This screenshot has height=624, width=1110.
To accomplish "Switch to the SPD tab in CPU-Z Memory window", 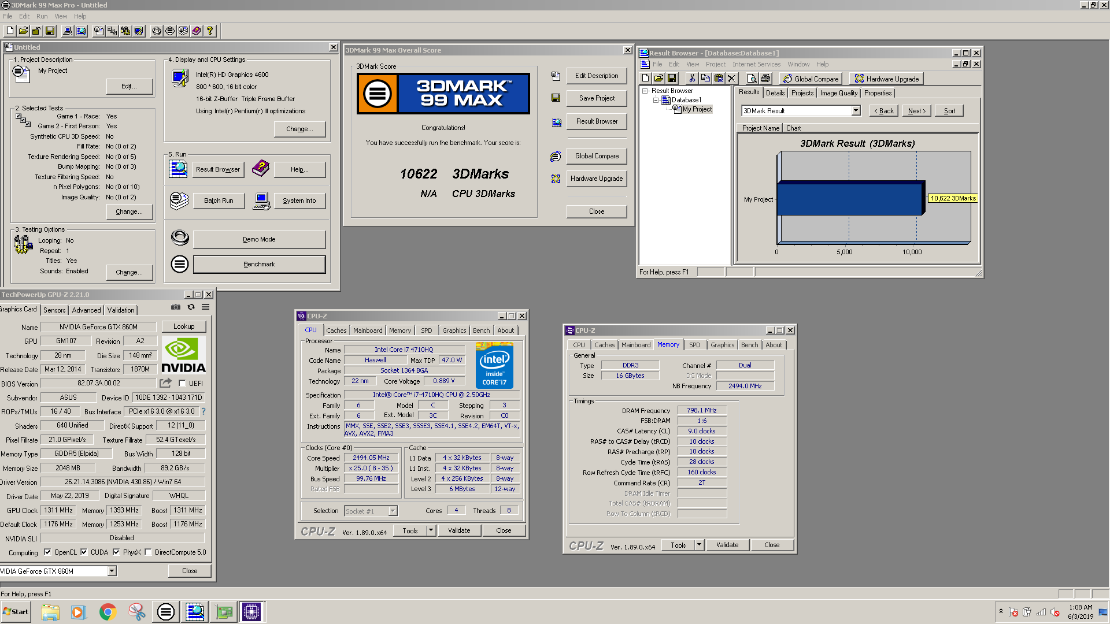I will pyautogui.click(x=694, y=345).
